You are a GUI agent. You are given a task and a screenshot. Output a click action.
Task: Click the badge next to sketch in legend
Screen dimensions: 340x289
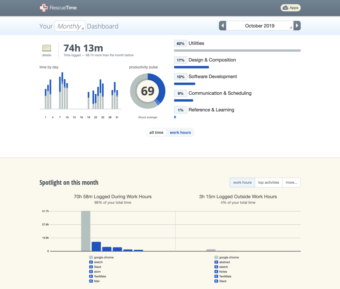[90, 262]
